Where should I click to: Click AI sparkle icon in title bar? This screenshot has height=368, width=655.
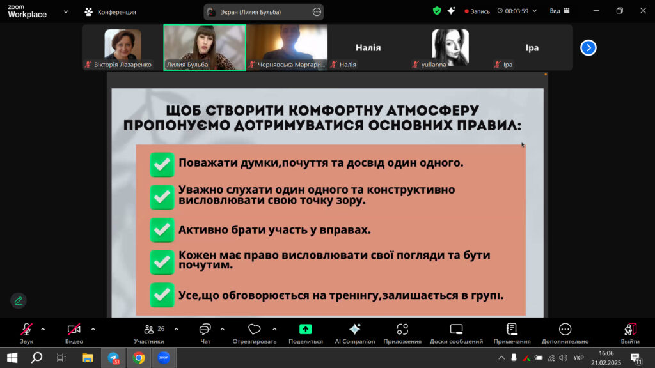tap(451, 11)
